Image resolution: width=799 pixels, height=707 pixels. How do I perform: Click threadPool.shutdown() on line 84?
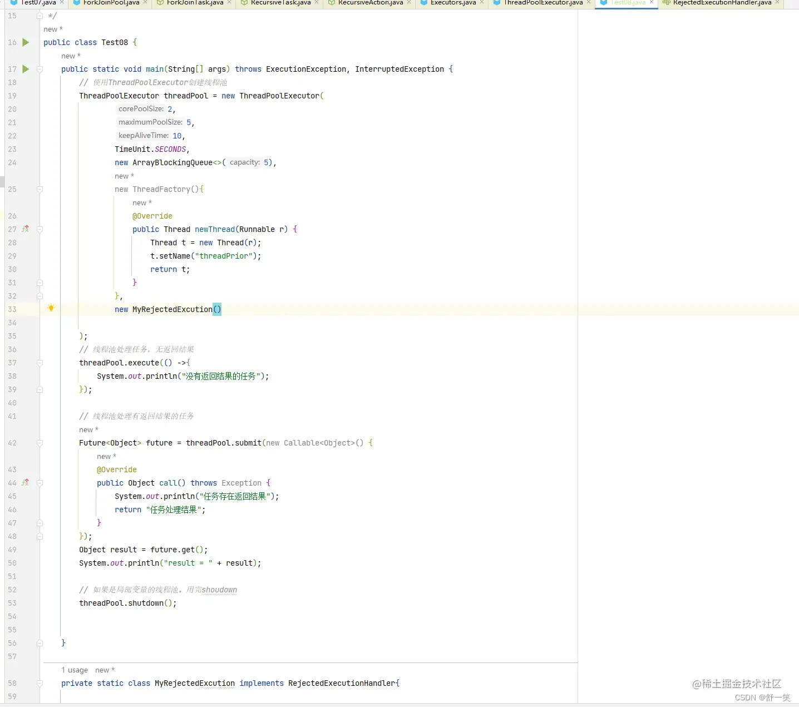[x=127, y=603]
